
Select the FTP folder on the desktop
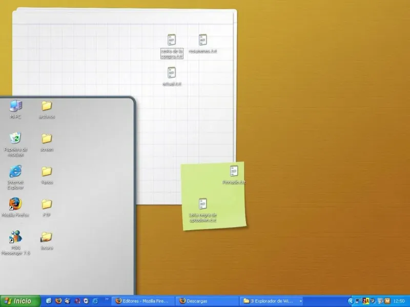coord(47,208)
